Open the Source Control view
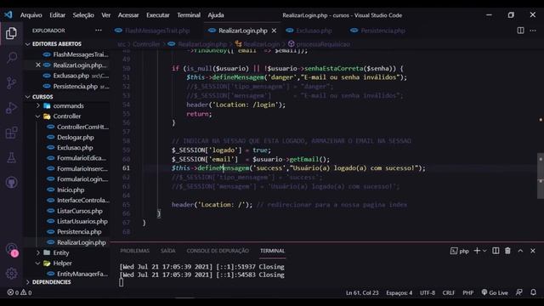544x306 pixels. coord(11,82)
